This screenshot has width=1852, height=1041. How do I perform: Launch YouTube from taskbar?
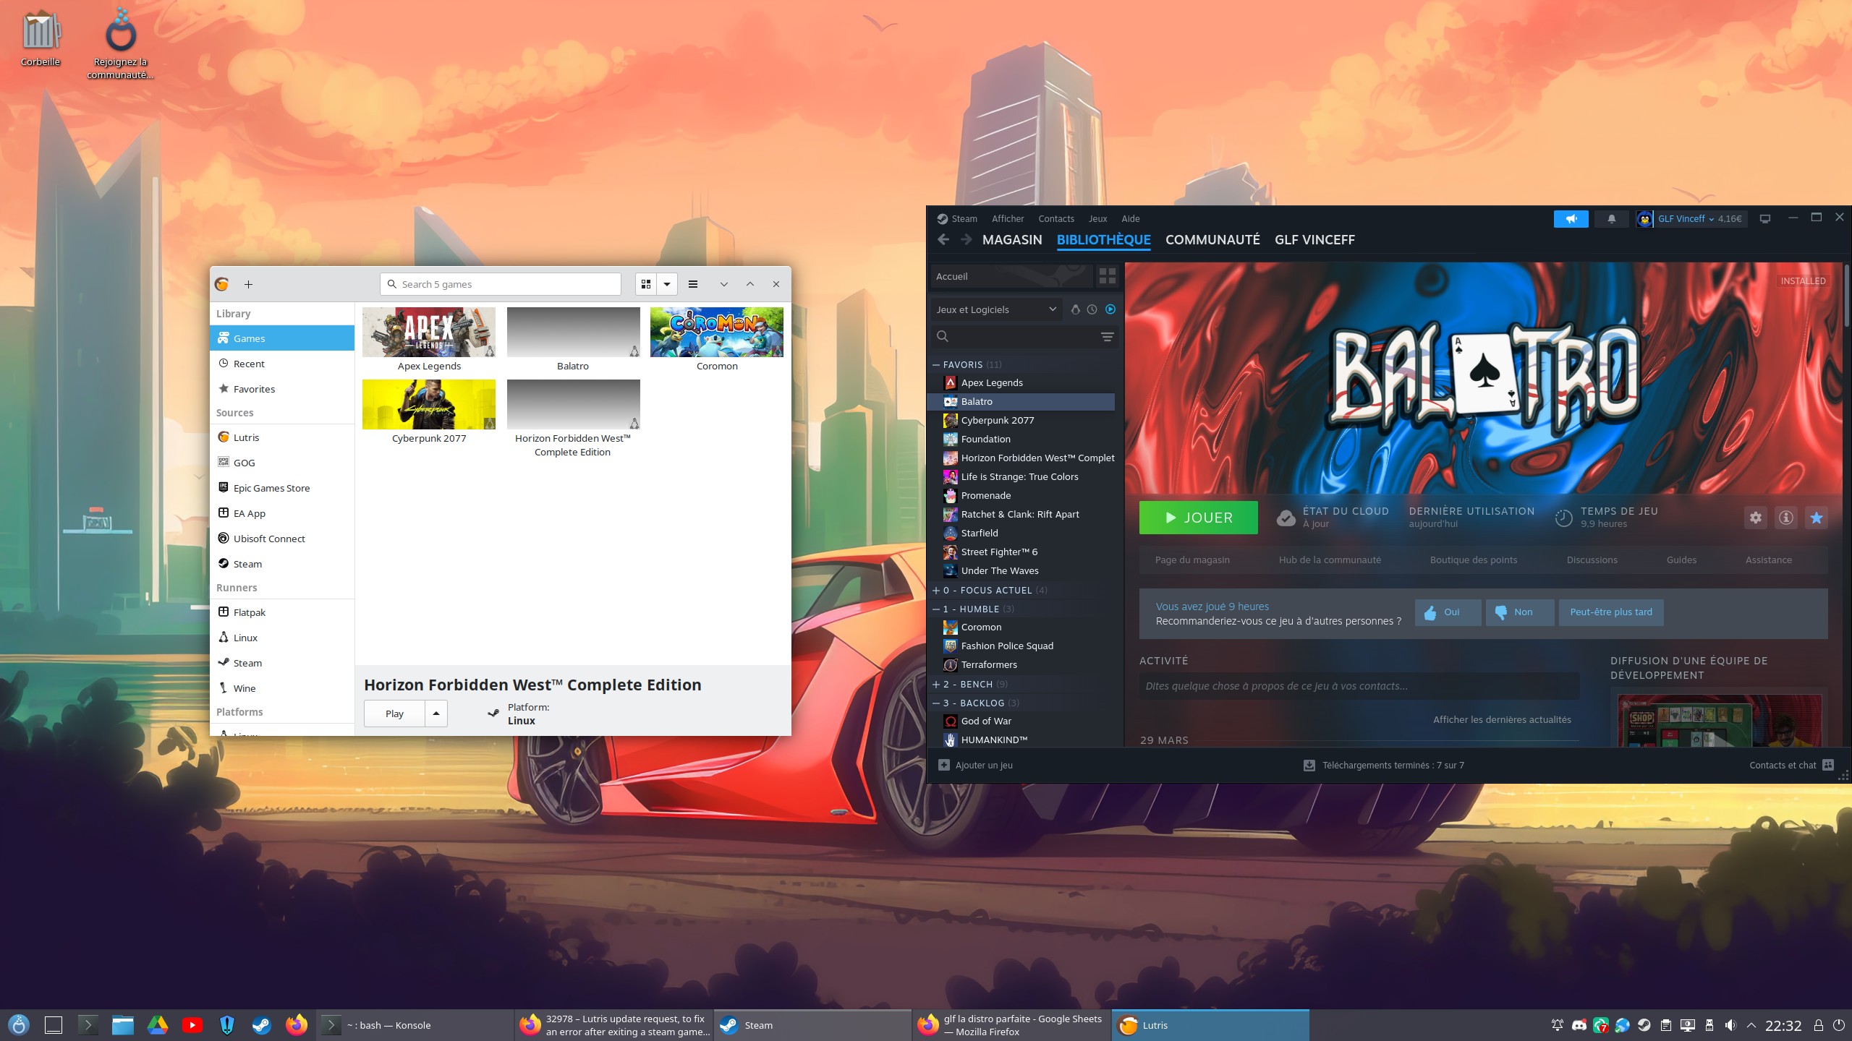click(x=192, y=1025)
